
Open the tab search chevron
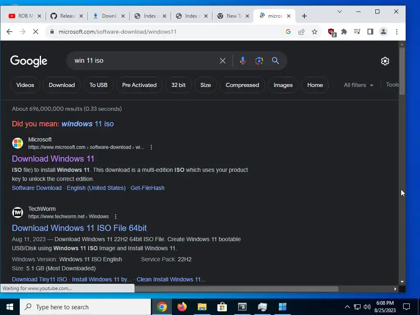coord(339,11)
